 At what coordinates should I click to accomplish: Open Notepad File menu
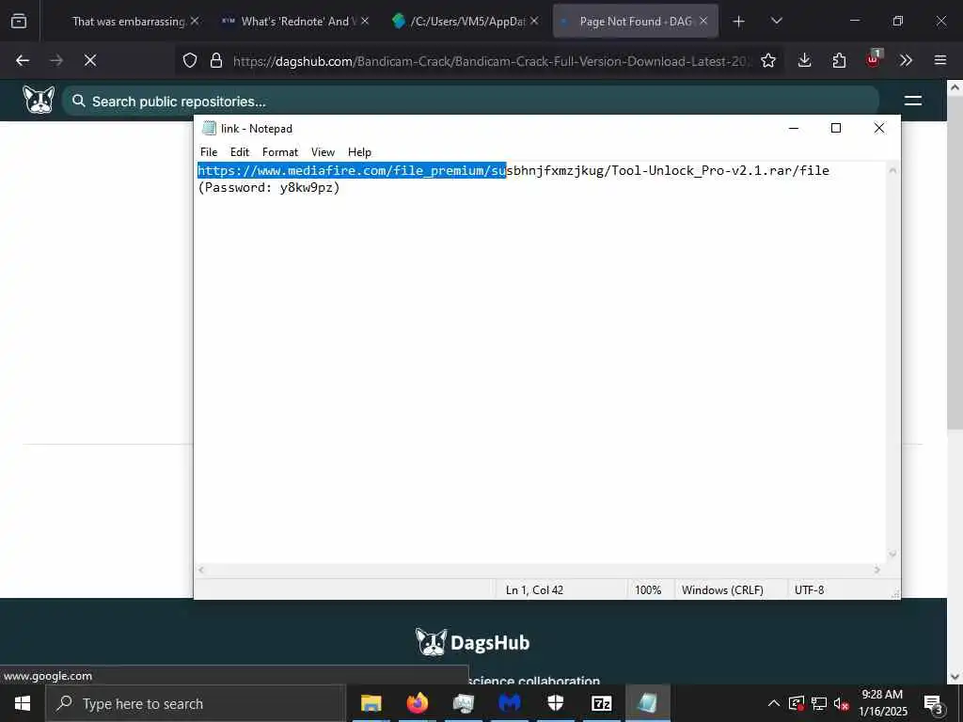[209, 152]
